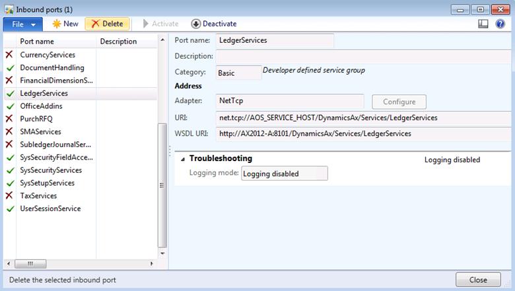Select the FinancialDimensionS... port row
The width and height of the screenshot is (515, 291).
point(81,81)
